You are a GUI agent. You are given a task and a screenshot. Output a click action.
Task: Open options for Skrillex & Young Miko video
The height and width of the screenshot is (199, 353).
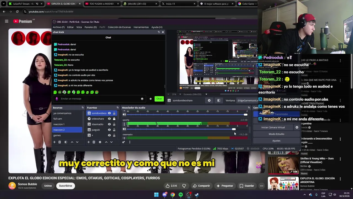[x=340, y=159]
